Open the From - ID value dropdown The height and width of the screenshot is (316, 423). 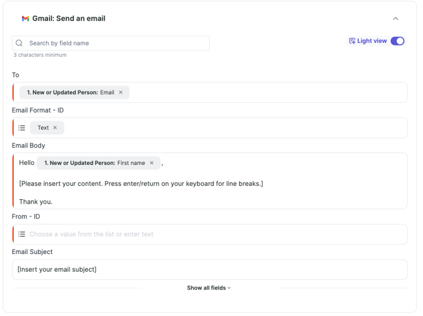[x=215, y=234]
